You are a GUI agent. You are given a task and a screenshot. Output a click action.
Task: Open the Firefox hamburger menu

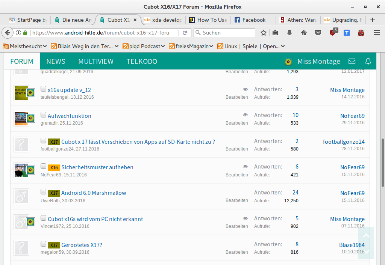(x=377, y=33)
